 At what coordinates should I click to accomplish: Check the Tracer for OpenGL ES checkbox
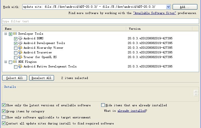pyautogui.click(x=16, y=57)
